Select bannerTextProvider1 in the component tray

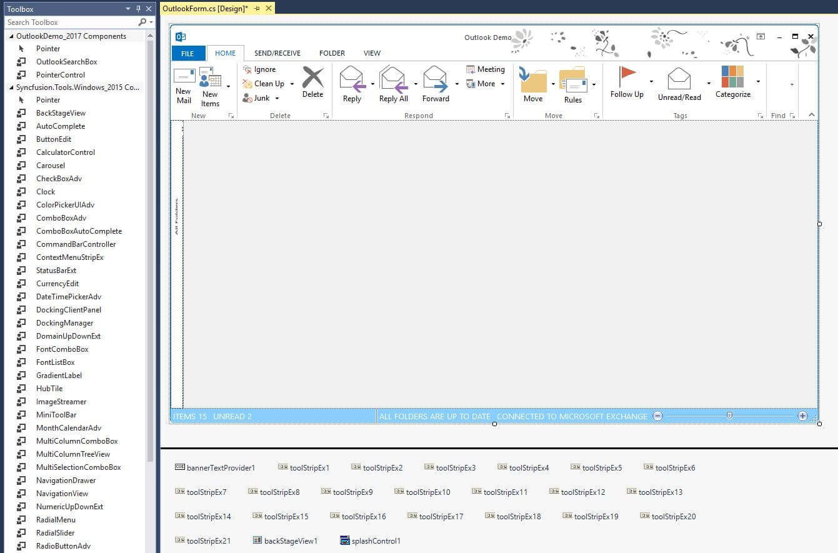215,467
